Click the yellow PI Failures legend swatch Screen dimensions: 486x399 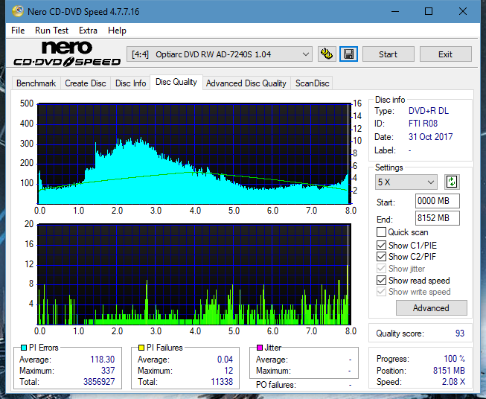pos(141,348)
